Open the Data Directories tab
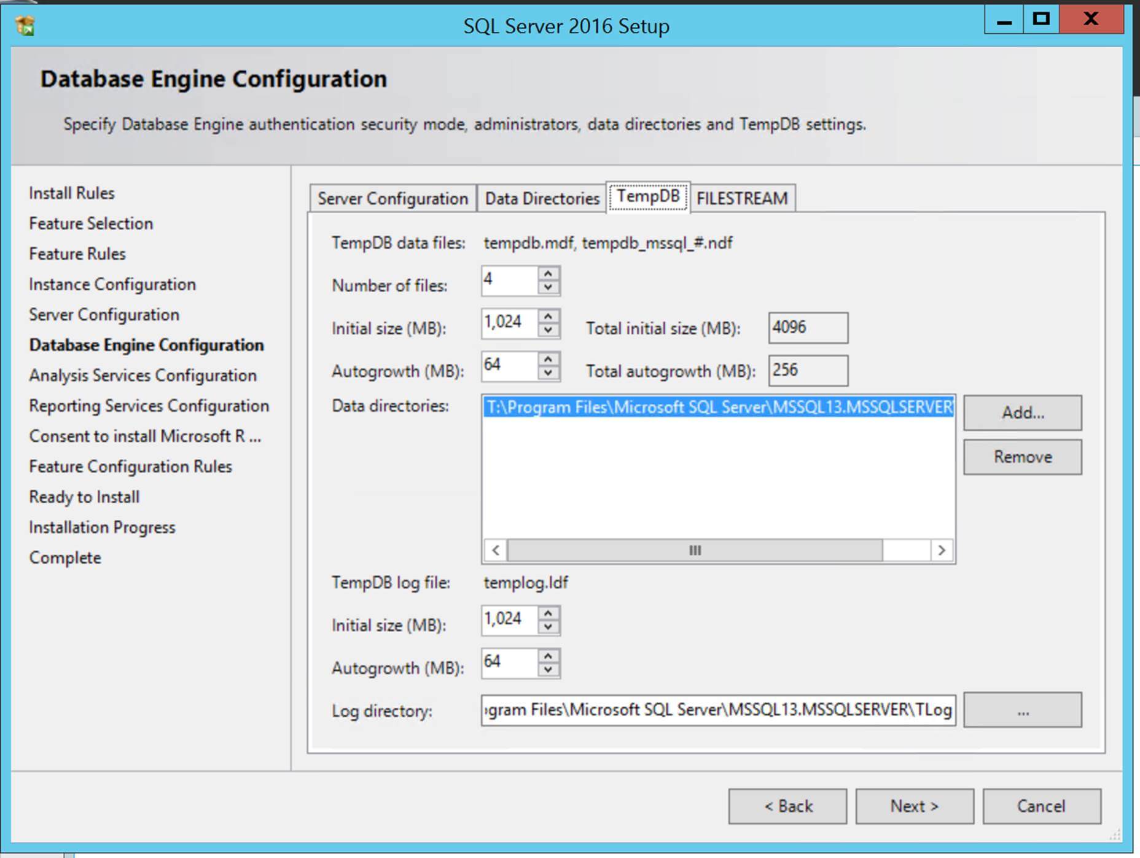Viewport: 1140px width, 858px height. point(541,198)
